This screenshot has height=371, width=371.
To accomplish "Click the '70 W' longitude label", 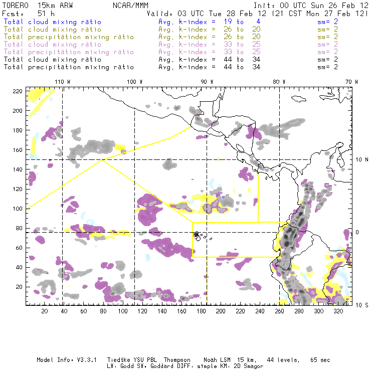I will pos(351,82).
